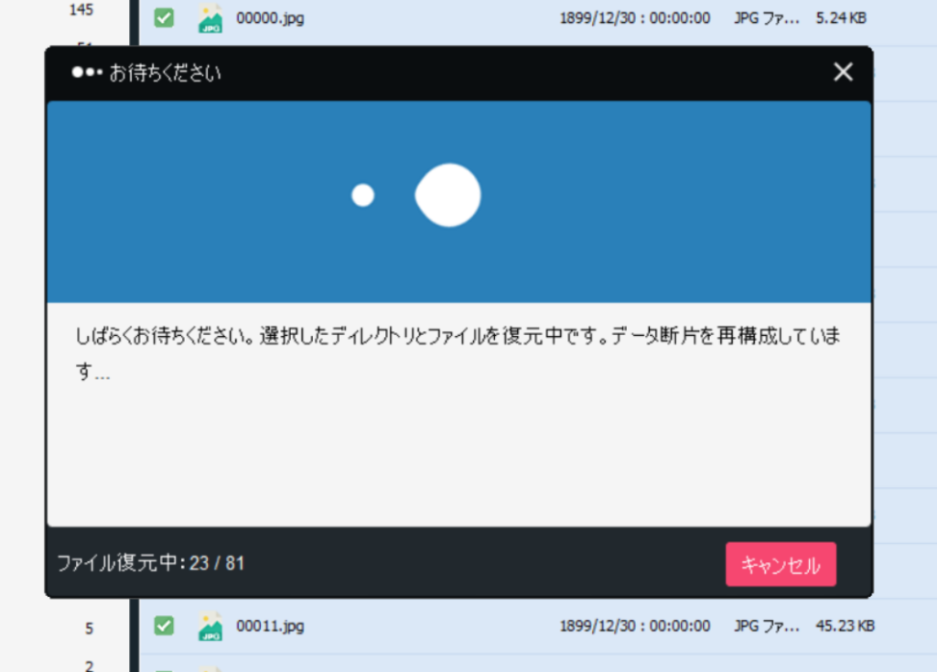The image size is (937, 672).
Task: Click the small white dot in blue banner
Action: tap(363, 195)
